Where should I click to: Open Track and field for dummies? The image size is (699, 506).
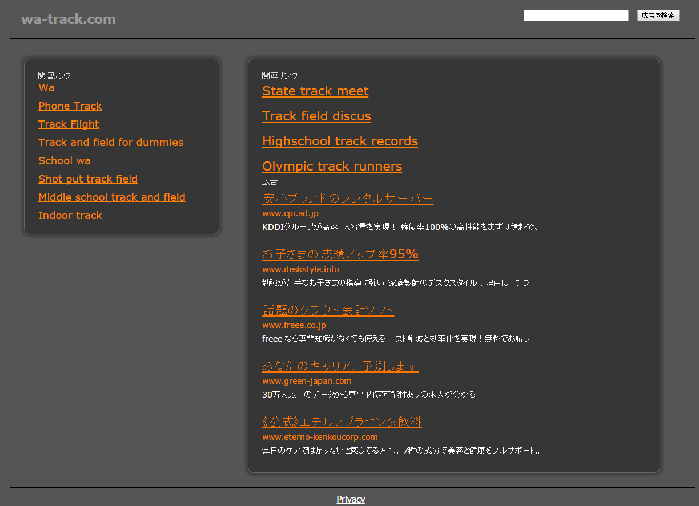[111, 143]
